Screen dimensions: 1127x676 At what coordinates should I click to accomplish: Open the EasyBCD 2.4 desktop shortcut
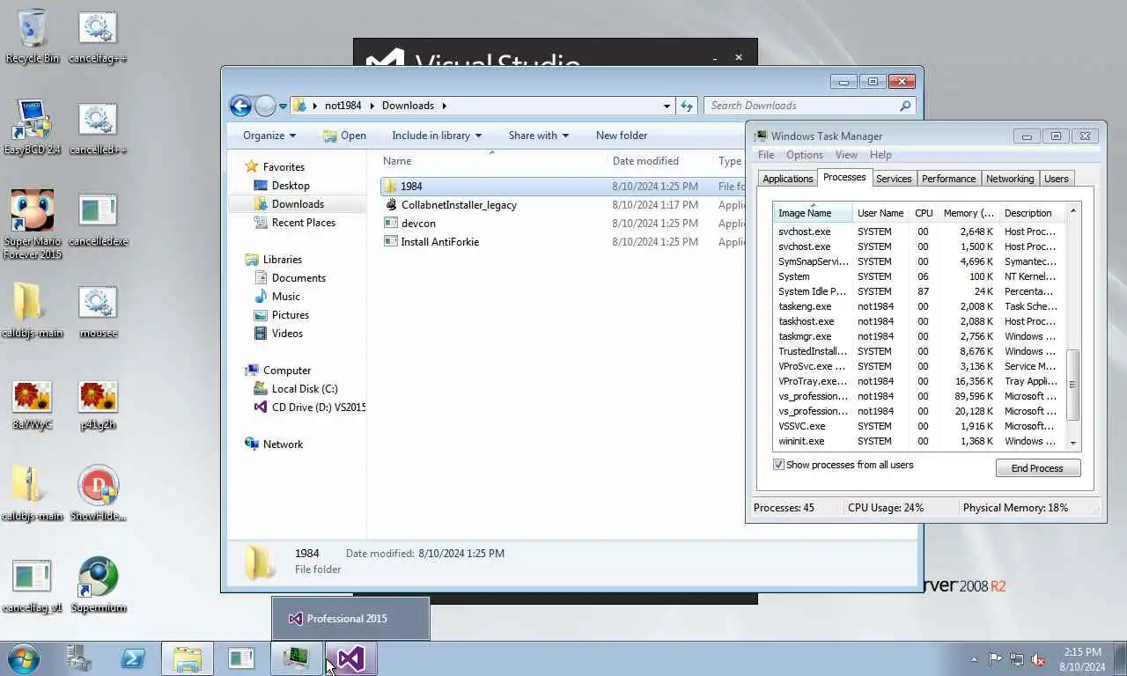pos(33,127)
